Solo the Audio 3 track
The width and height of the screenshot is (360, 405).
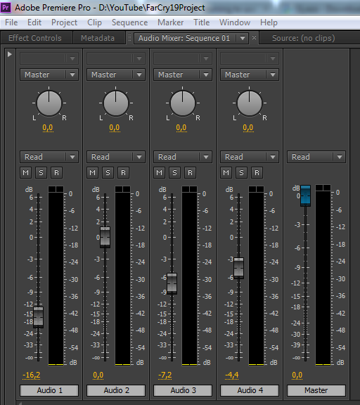[x=175, y=172]
